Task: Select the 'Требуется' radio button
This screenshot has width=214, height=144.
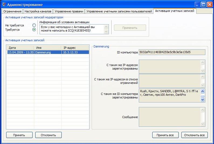Action: click(34, 30)
